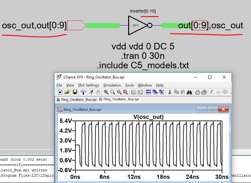Viewport: 251px width, 183px height.
Task: Zoom in with the plus magnifier icon
Action: (106, 92)
